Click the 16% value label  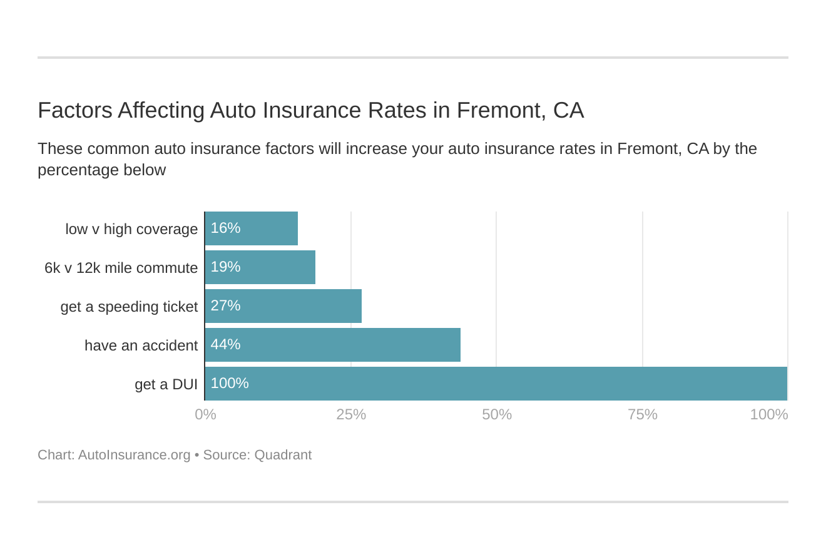point(225,228)
